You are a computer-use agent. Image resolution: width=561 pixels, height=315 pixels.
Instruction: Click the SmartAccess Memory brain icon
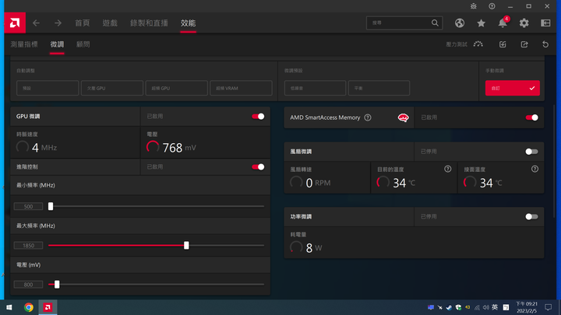click(x=404, y=117)
